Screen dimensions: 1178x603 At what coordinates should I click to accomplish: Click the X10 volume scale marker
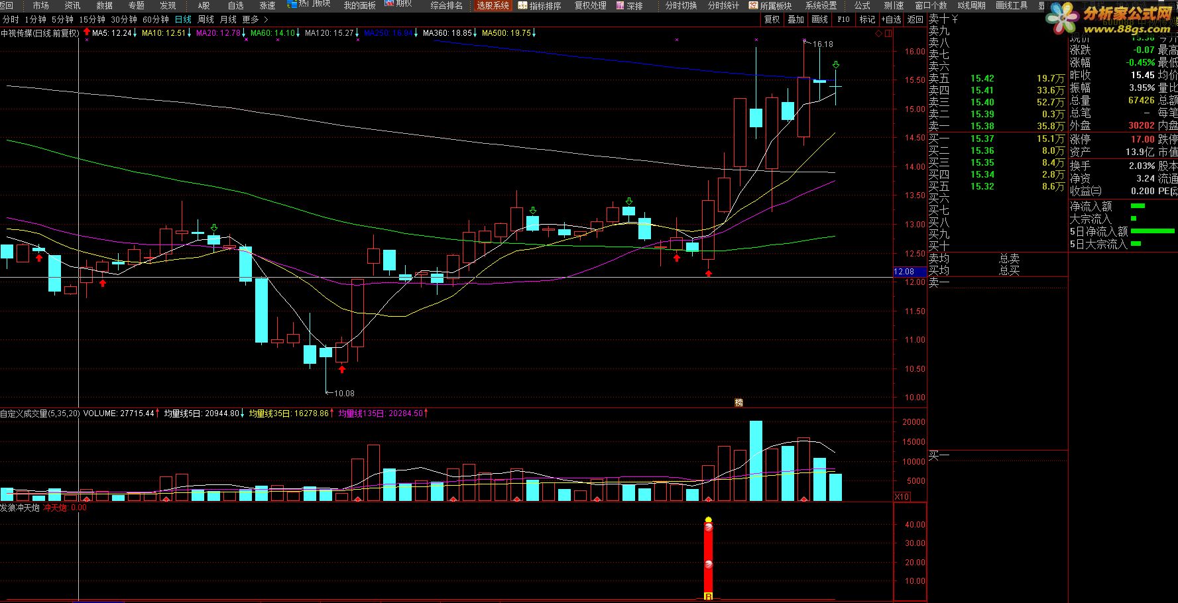[x=902, y=496]
